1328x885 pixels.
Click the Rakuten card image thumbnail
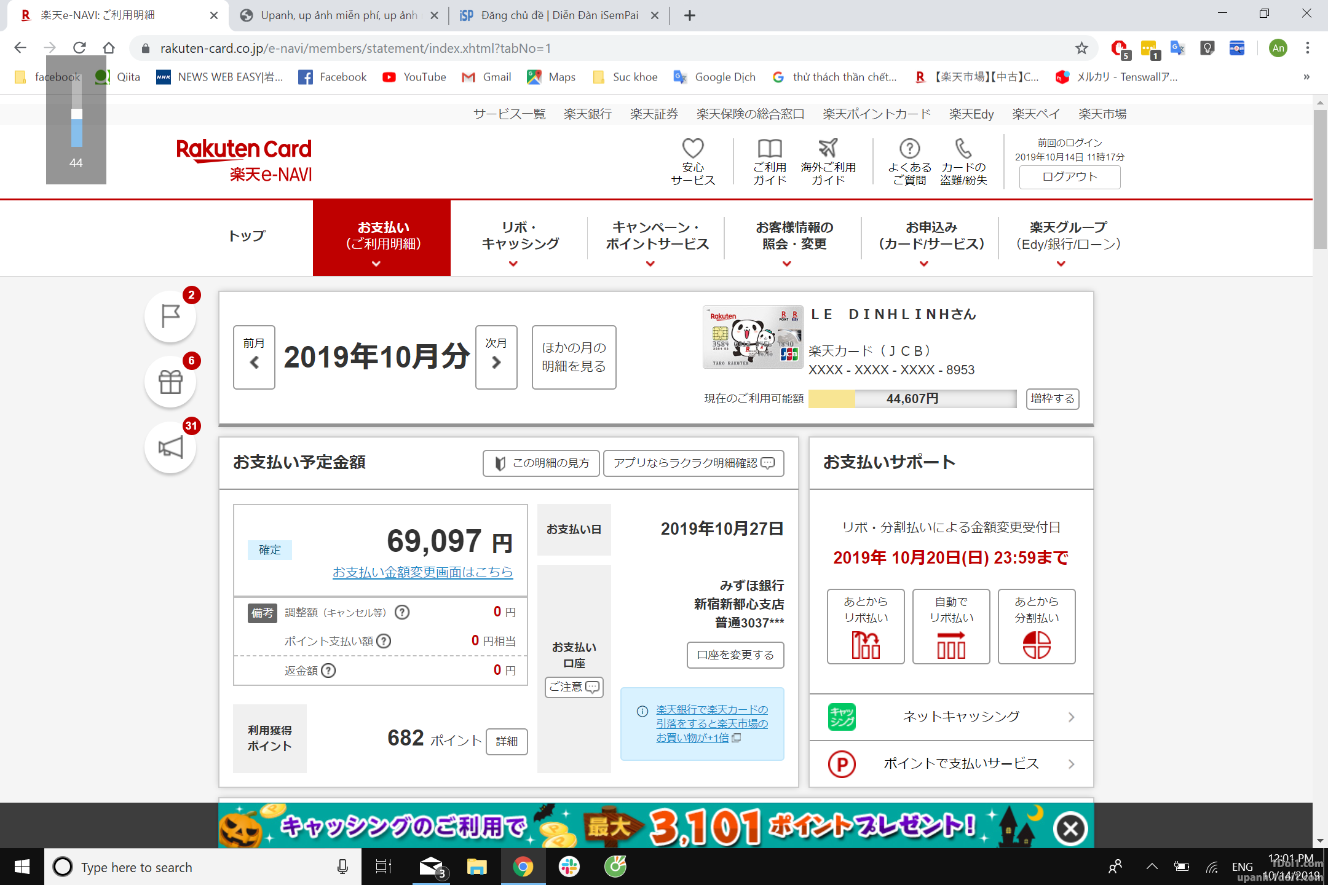point(753,337)
